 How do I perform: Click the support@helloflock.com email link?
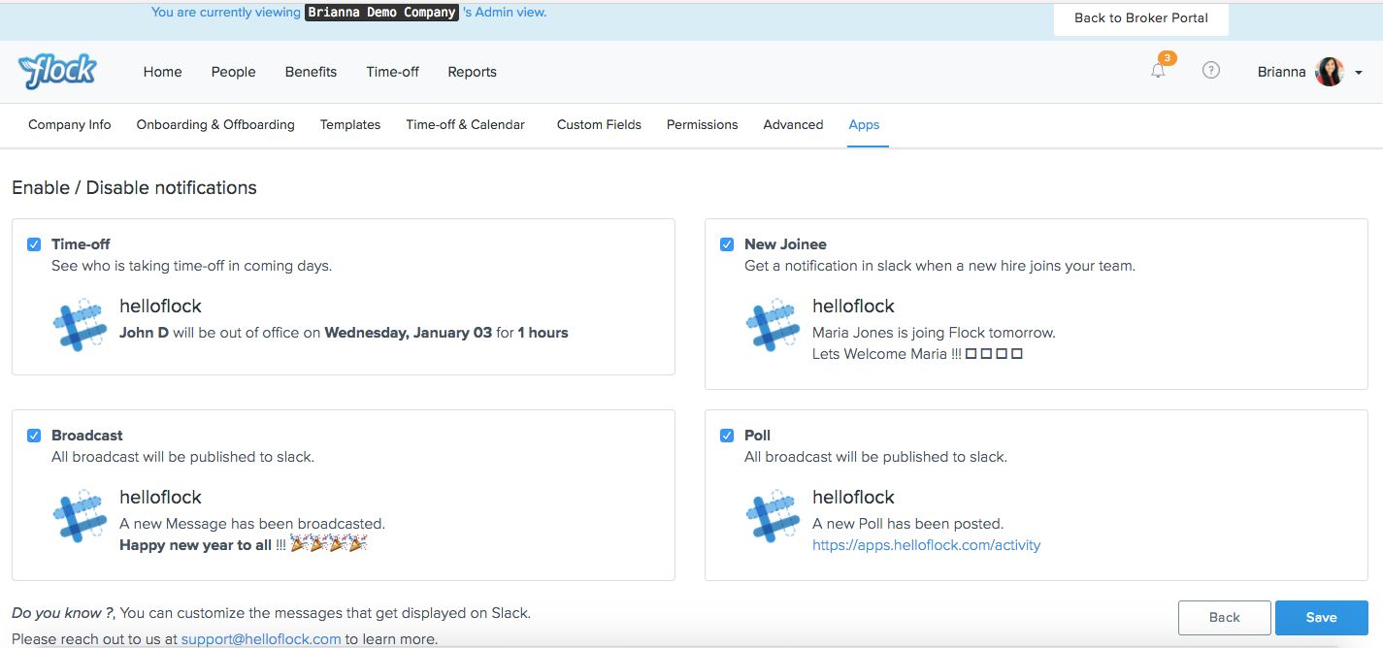(261, 639)
